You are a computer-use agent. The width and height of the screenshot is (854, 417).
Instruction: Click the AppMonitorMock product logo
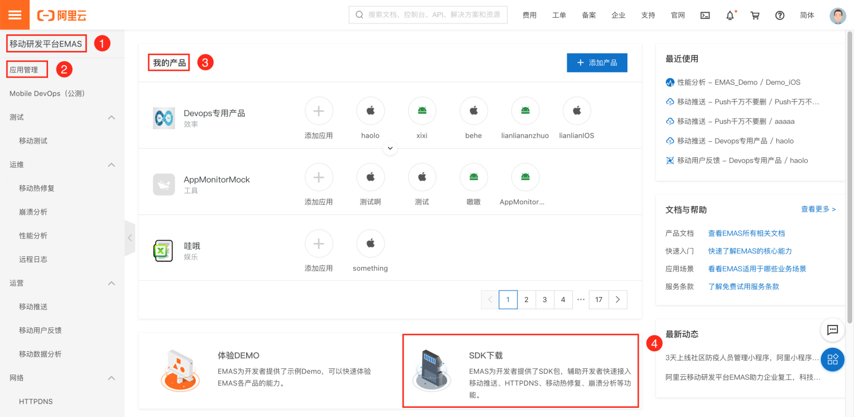click(x=164, y=184)
